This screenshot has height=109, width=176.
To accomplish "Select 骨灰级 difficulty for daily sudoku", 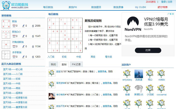I will (108, 57).
